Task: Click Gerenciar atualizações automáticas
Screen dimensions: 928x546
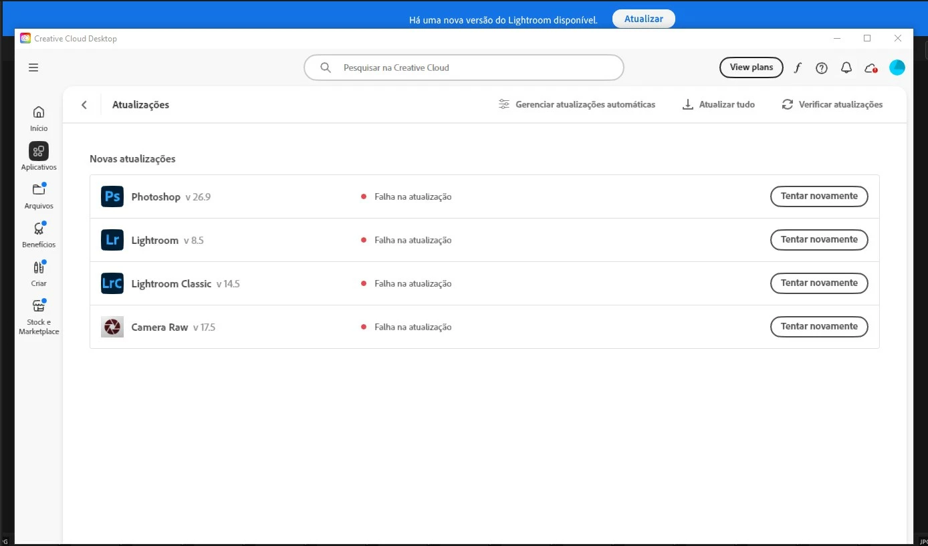Action: (577, 104)
